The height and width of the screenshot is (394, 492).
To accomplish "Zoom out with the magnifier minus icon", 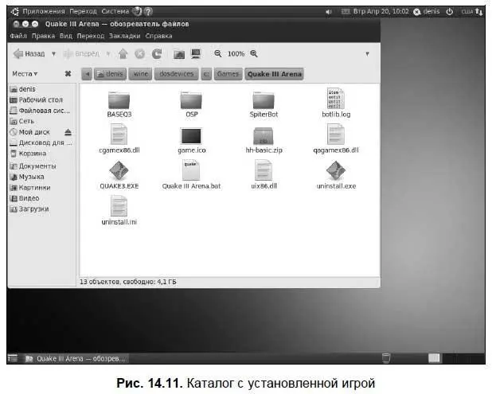I will [x=217, y=54].
